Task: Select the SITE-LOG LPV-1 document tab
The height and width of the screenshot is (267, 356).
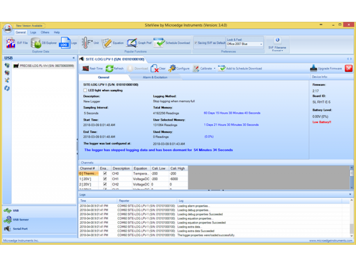Action: point(113,59)
